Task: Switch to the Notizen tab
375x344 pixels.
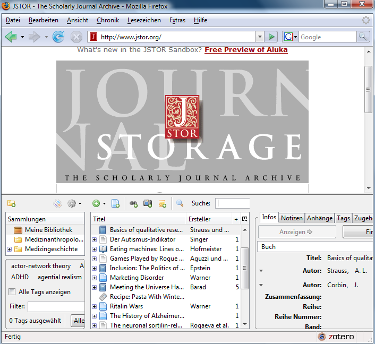Action: pos(292,218)
